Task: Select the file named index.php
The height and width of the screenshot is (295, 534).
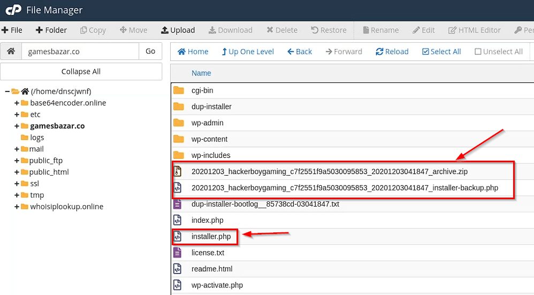Action: click(x=208, y=220)
